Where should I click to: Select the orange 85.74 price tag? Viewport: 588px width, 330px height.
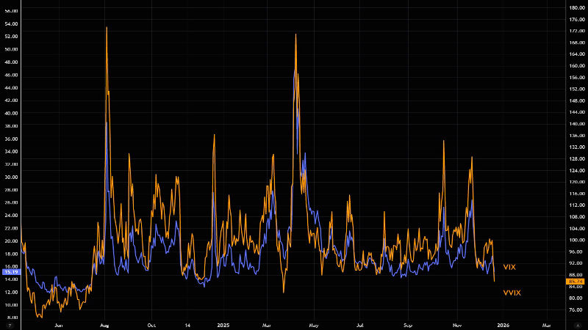tap(576, 282)
